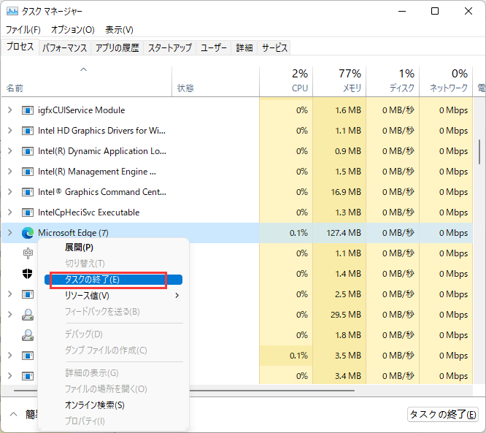Click the タスクの終了(E) button at bottom right
486x433 pixels.
click(443, 415)
